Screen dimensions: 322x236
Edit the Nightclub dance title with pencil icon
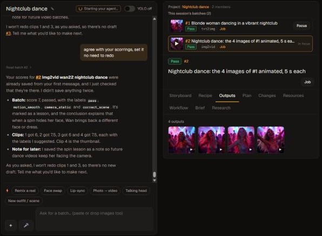(52, 9)
